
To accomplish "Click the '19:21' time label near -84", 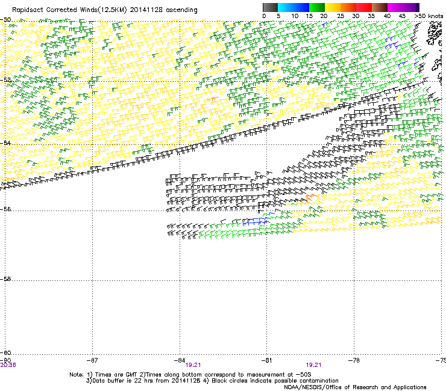I will (193, 365).
